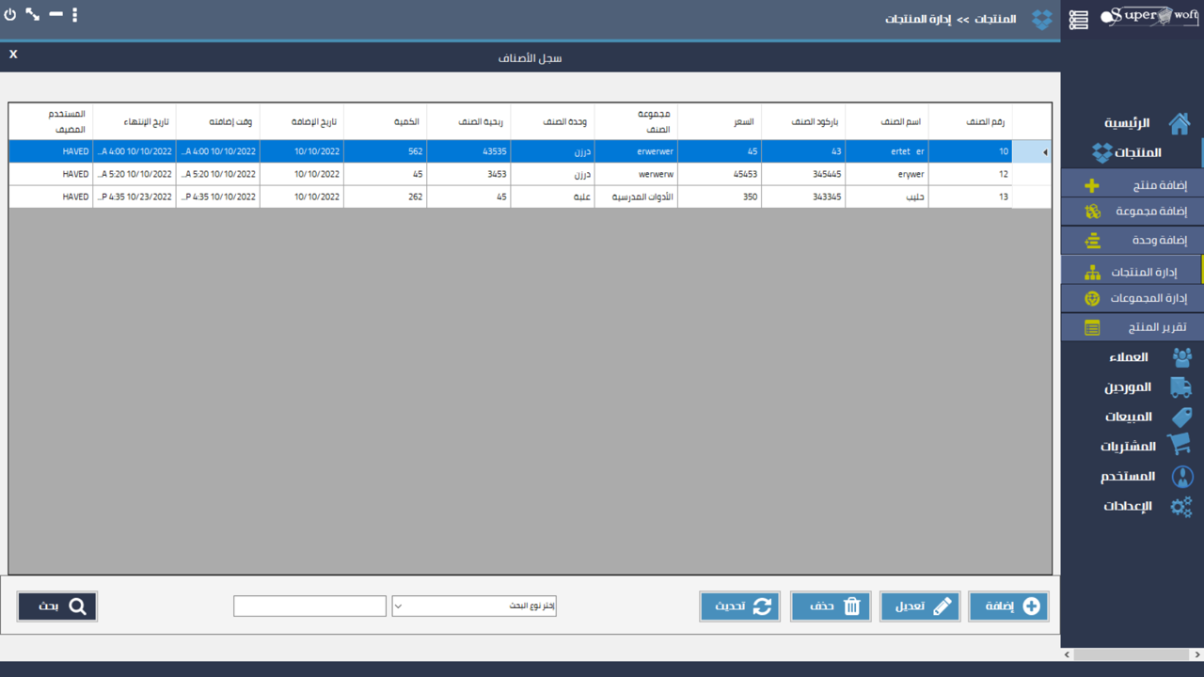
Task: Open Settings (الإعدادات) gears icon
Action: [x=1180, y=506]
